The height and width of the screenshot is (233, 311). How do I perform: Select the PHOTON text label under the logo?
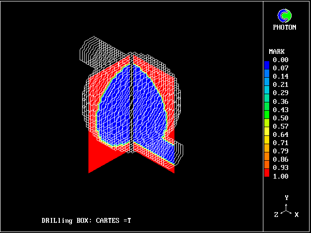click(x=284, y=28)
